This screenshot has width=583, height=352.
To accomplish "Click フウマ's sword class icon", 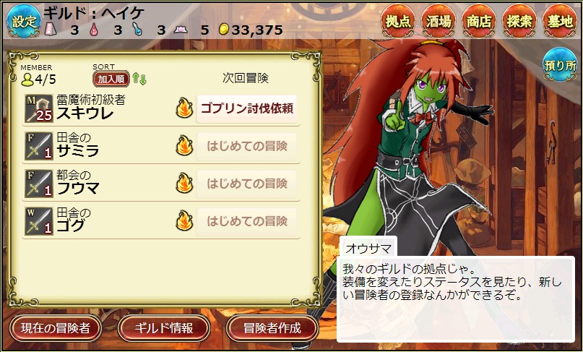I will [39, 184].
